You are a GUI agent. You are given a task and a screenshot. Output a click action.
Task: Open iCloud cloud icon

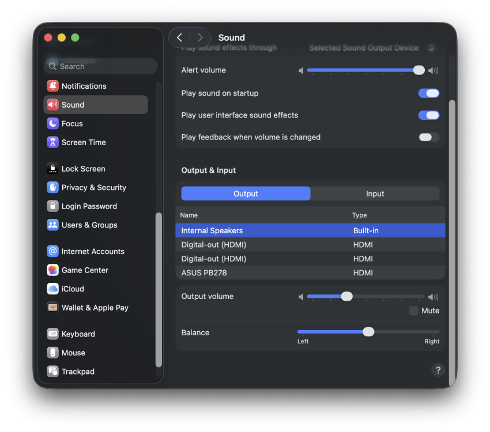pos(52,289)
